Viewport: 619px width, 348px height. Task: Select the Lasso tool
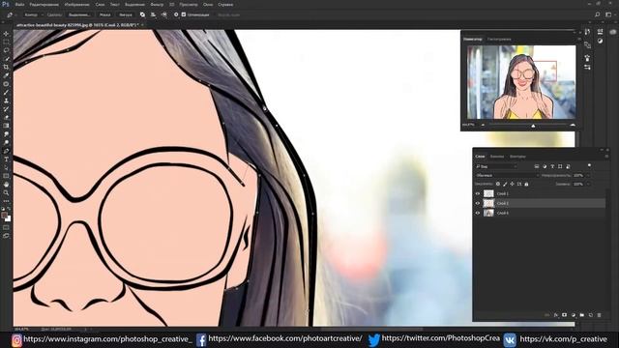(6, 50)
